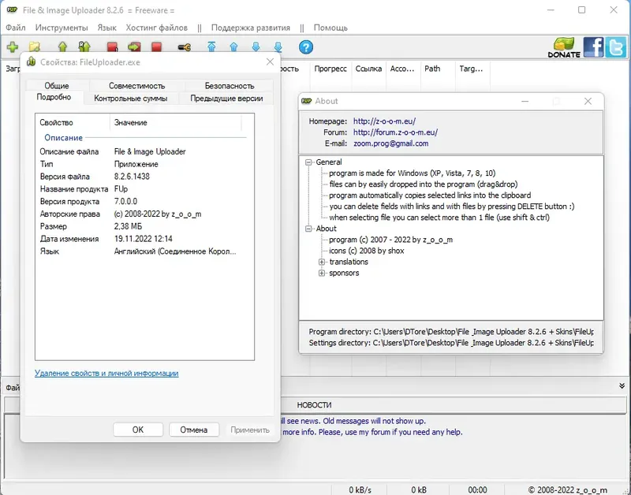Expand the sponsors node
Image resolution: width=631 pixels, height=495 pixels.
coord(322,273)
